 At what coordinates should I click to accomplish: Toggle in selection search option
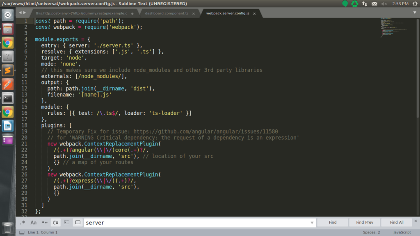point(67,222)
